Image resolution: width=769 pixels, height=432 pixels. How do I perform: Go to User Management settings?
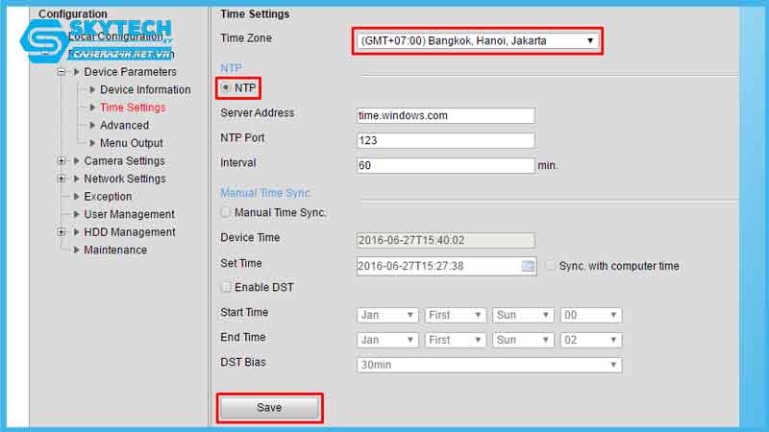click(x=129, y=214)
